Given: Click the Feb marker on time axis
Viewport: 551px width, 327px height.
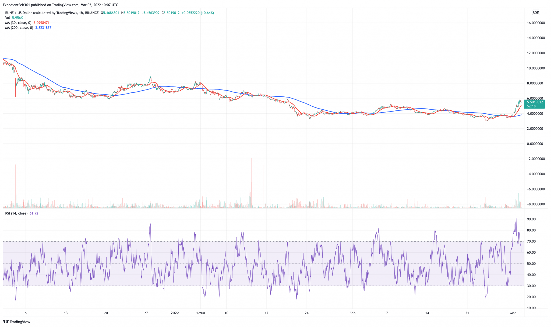Looking at the screenshot, I should (352, 313).
